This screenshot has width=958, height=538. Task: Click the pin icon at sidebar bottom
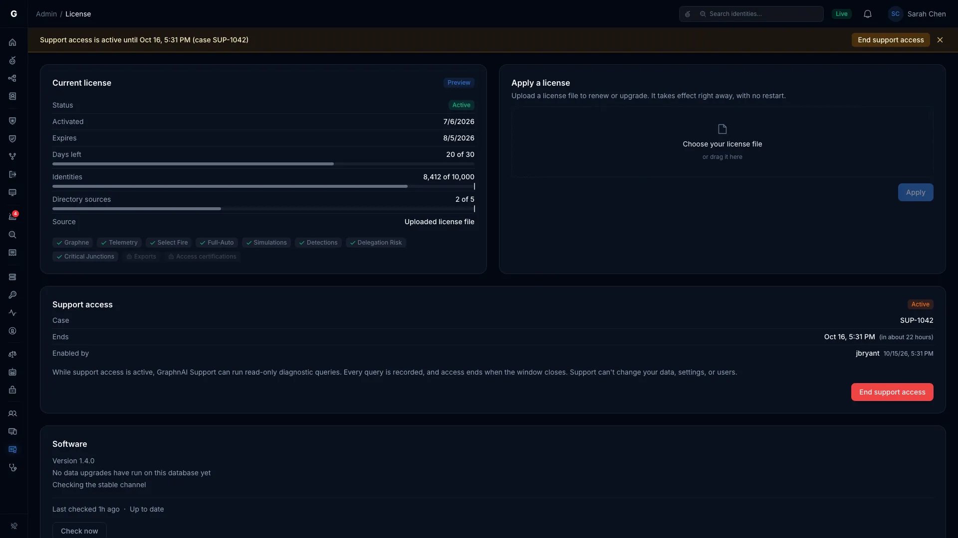[14, 526]
